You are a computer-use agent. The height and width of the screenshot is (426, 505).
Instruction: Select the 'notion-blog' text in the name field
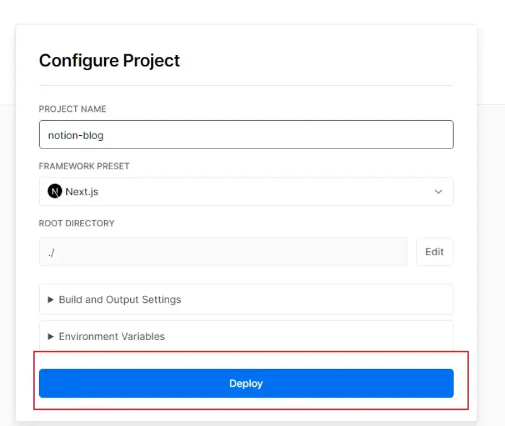[76, 135]
